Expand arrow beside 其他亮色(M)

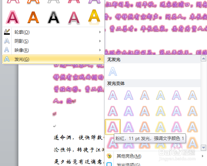[203, 156]
